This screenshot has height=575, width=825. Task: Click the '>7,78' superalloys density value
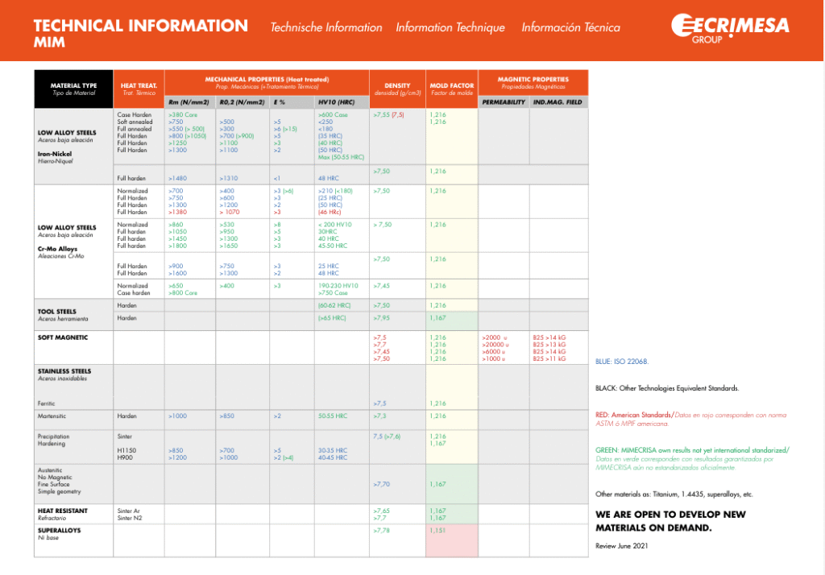tap(382, 530)
